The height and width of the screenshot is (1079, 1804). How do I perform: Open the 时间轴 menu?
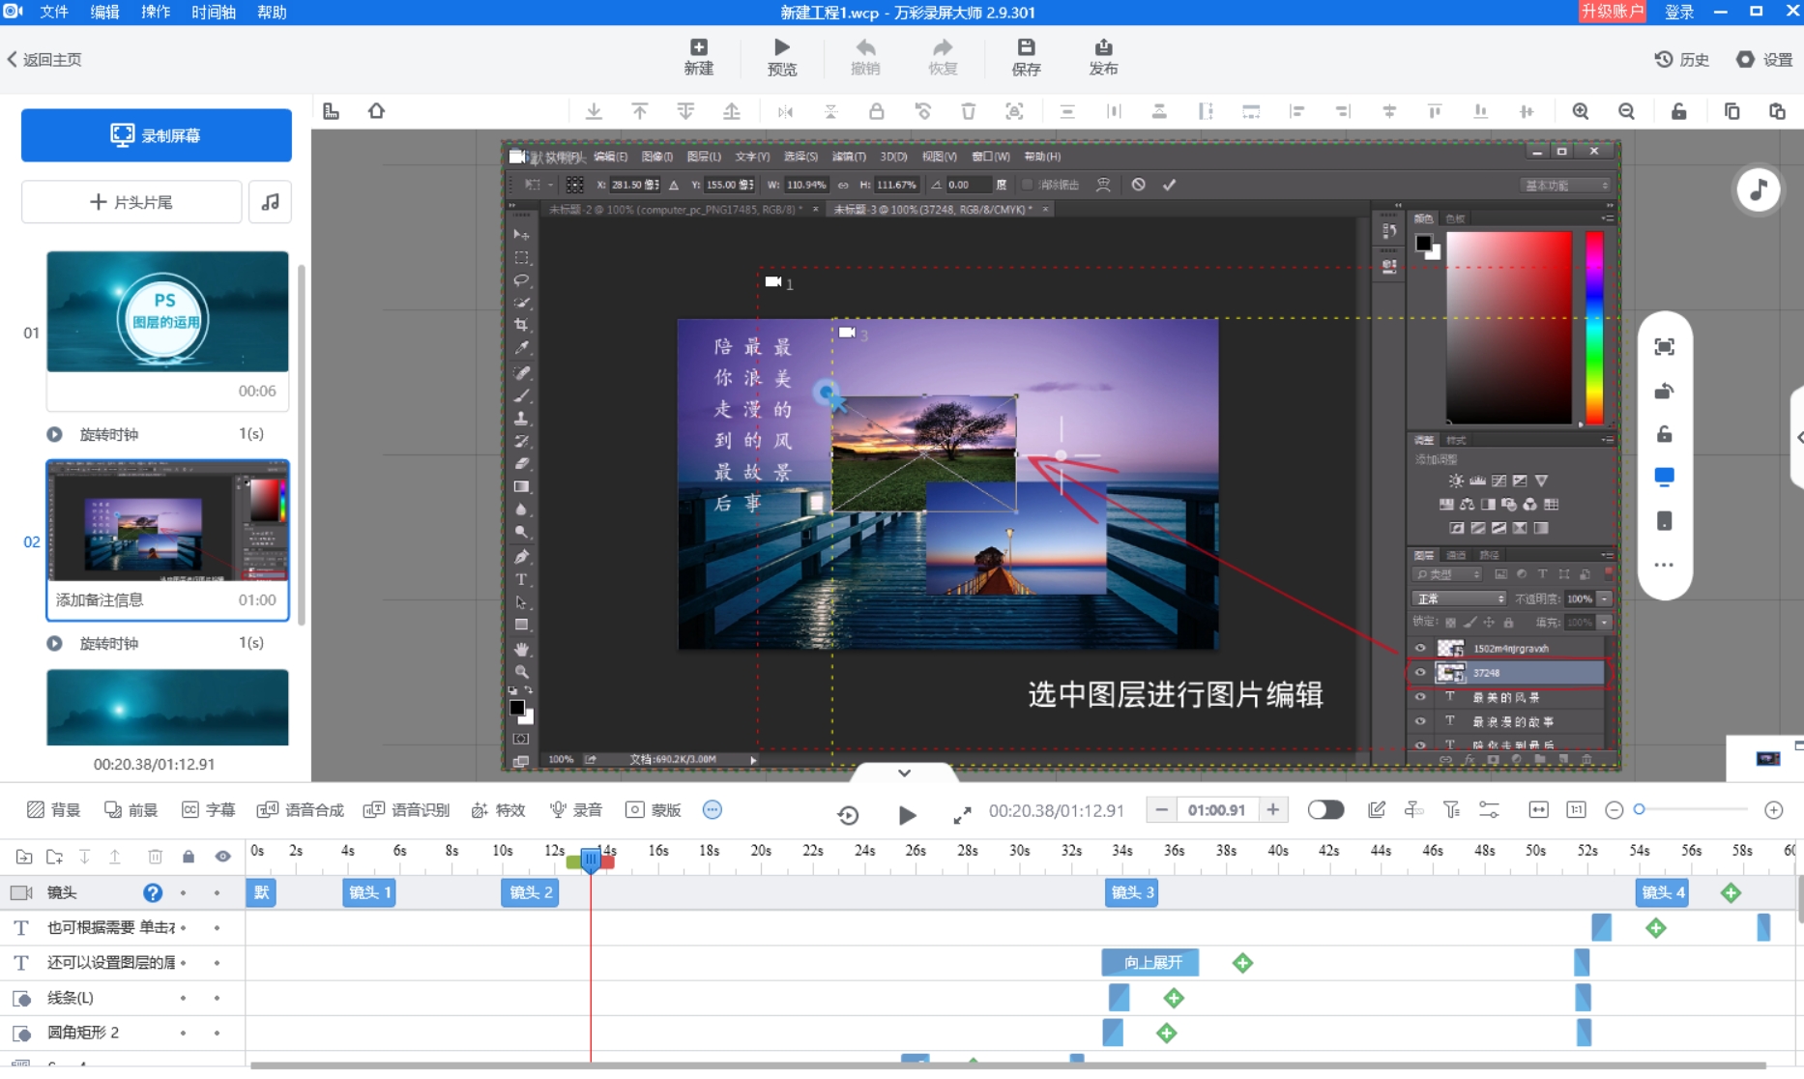[x=214, y=12]
